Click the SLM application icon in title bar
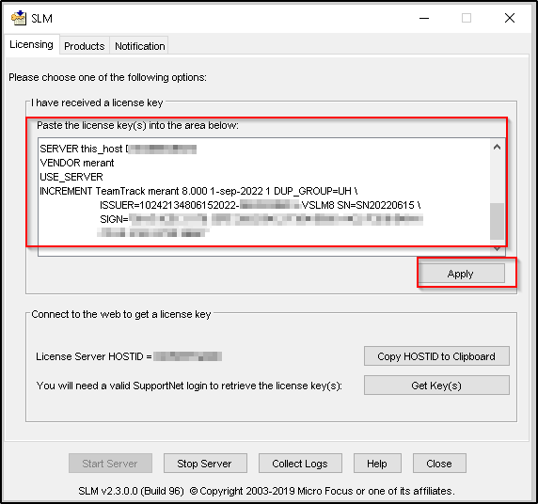 (19, 18)
